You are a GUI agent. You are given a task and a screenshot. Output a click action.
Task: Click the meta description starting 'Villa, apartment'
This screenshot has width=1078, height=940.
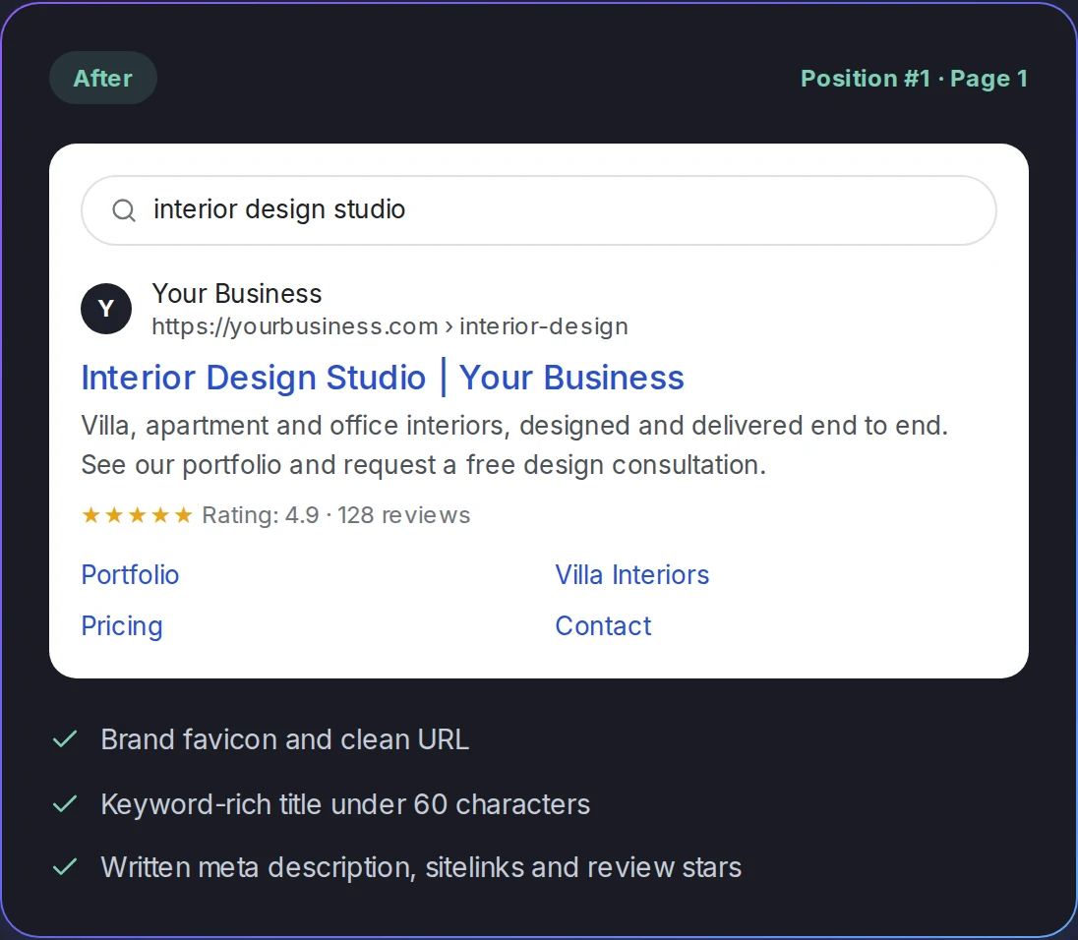[514, 444]
